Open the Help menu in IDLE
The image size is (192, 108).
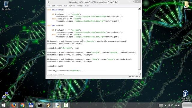(x=87, y=6)
